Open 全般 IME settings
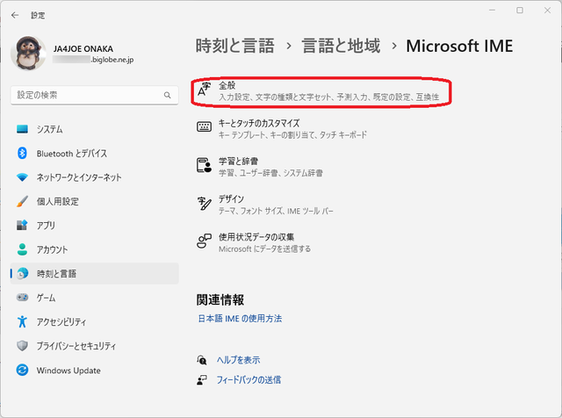This screenshot has width=562, height=418. point(321,91)
